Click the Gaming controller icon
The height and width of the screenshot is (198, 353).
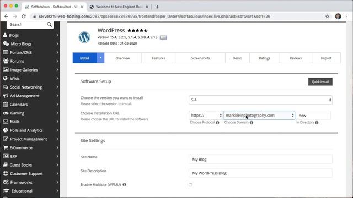click(x=6, y=113)
